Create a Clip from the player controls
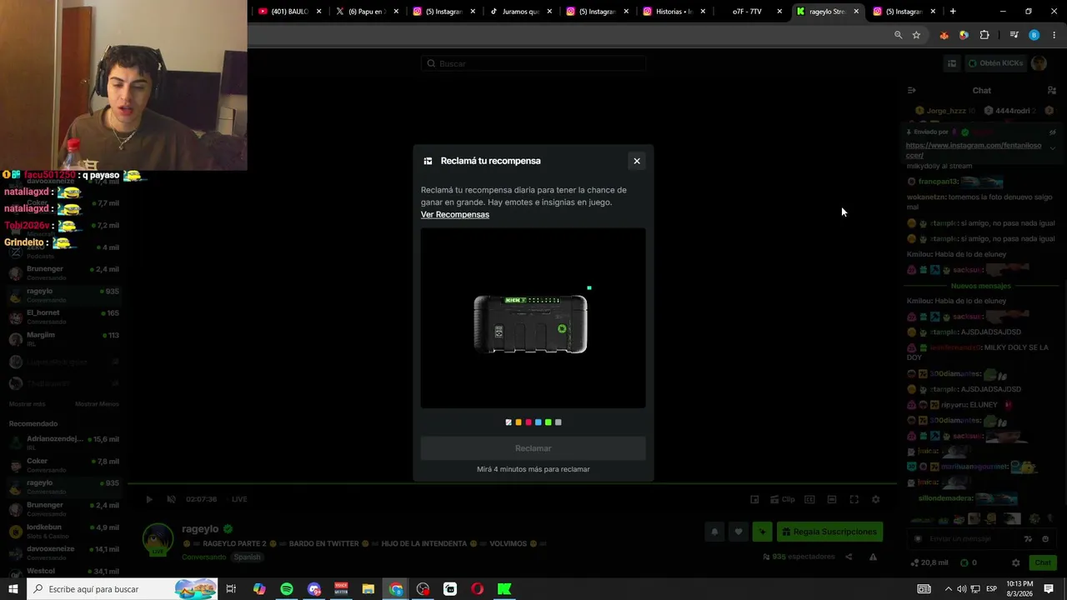 [783, 499]
